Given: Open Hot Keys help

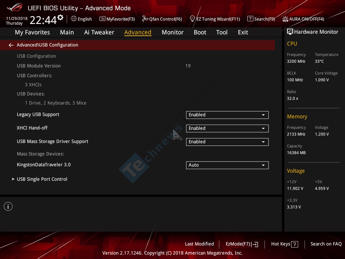Looking at the screenshot, I should point(284,244).
